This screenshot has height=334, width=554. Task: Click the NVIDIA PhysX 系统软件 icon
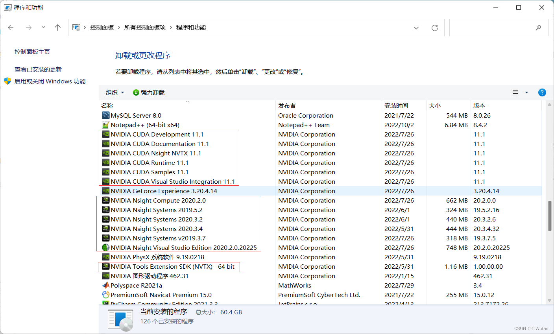[105, 257]
